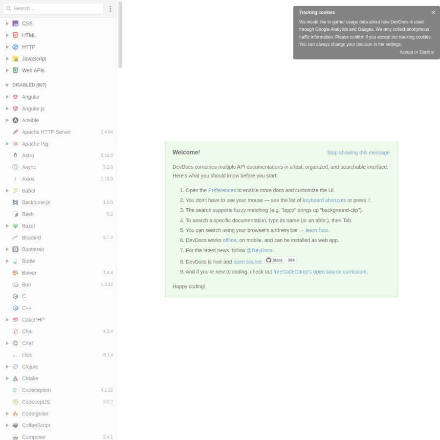Viewport: 440px width, 440px height.
Task: Expand the Bottle versions arrow
Action: [7, 261]
